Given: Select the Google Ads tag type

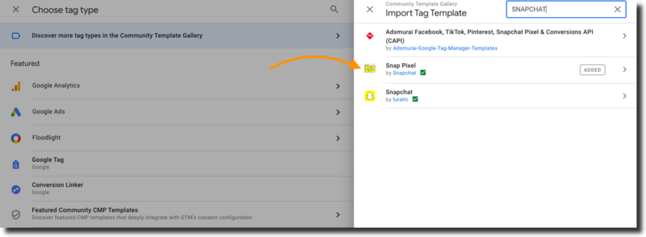Looking at the screenshot, I should 177,112.
